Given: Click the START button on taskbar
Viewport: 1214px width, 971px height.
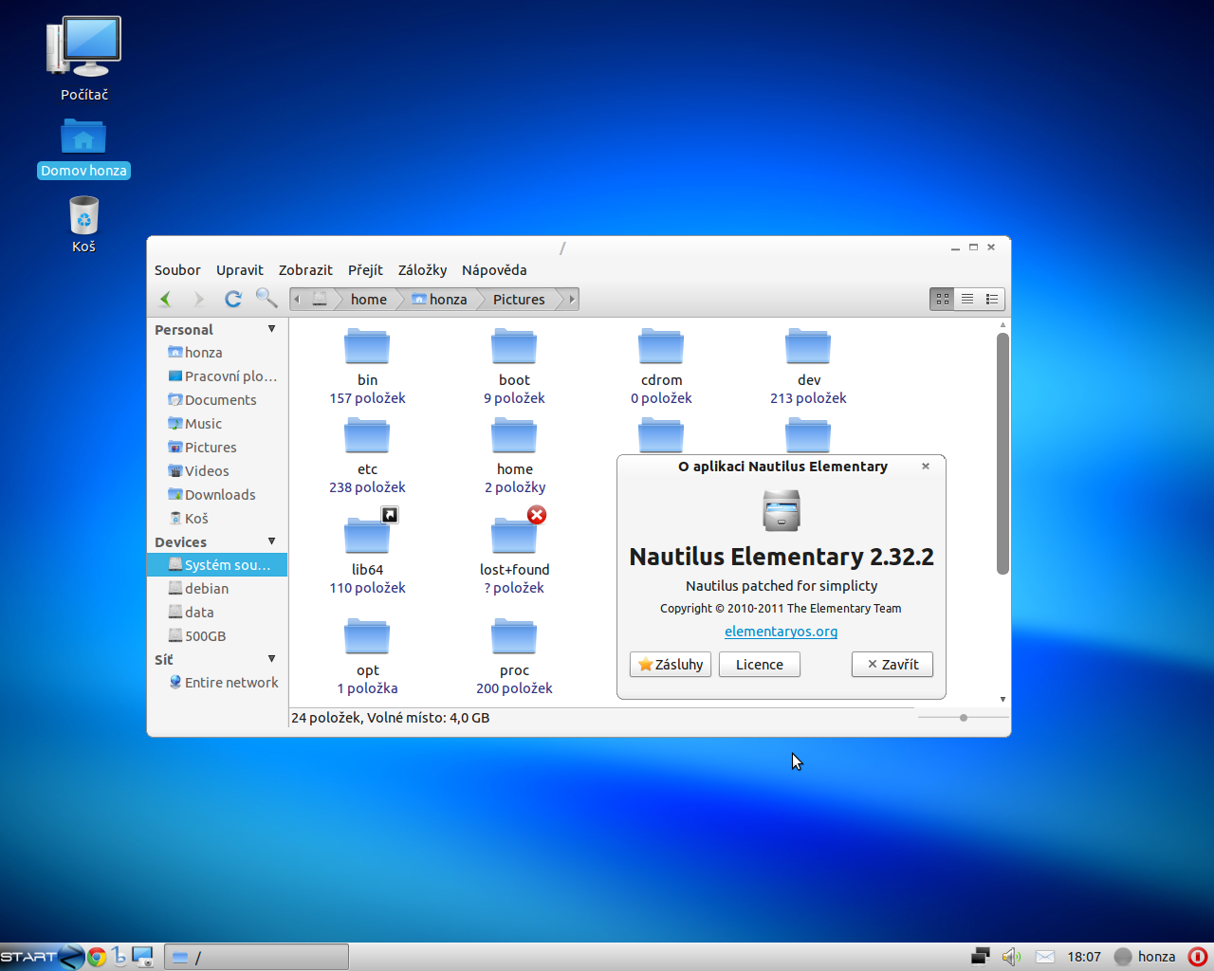Looking at the screenshot, I should click(x=42, y=957).
